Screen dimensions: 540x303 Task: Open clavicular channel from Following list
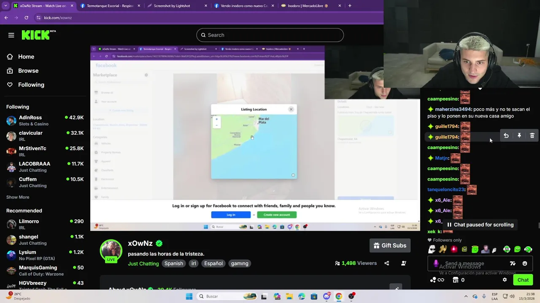point(45,136)
